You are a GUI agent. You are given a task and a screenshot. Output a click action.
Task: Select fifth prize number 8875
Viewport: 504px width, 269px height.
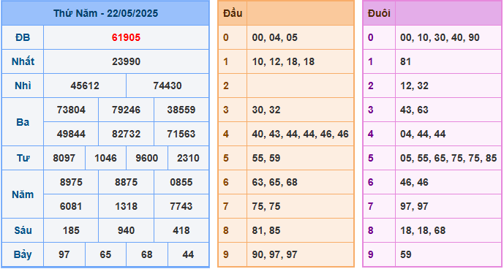point(126,182)
